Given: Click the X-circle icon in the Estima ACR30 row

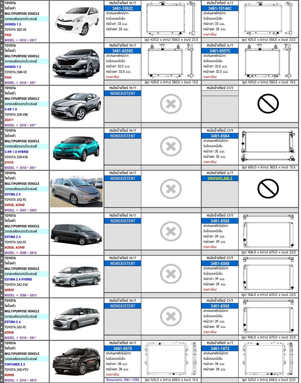Looking at the screenshot, I should (171, 189).
